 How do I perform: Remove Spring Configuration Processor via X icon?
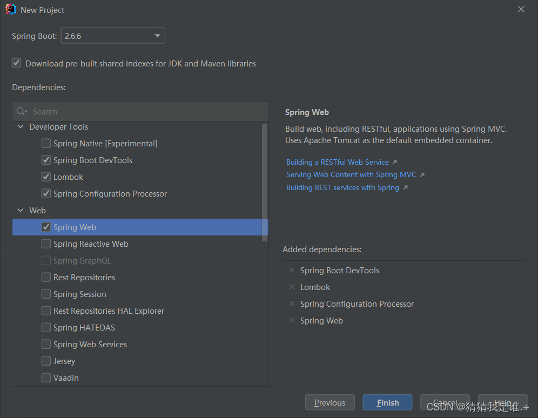click(292, 304)
